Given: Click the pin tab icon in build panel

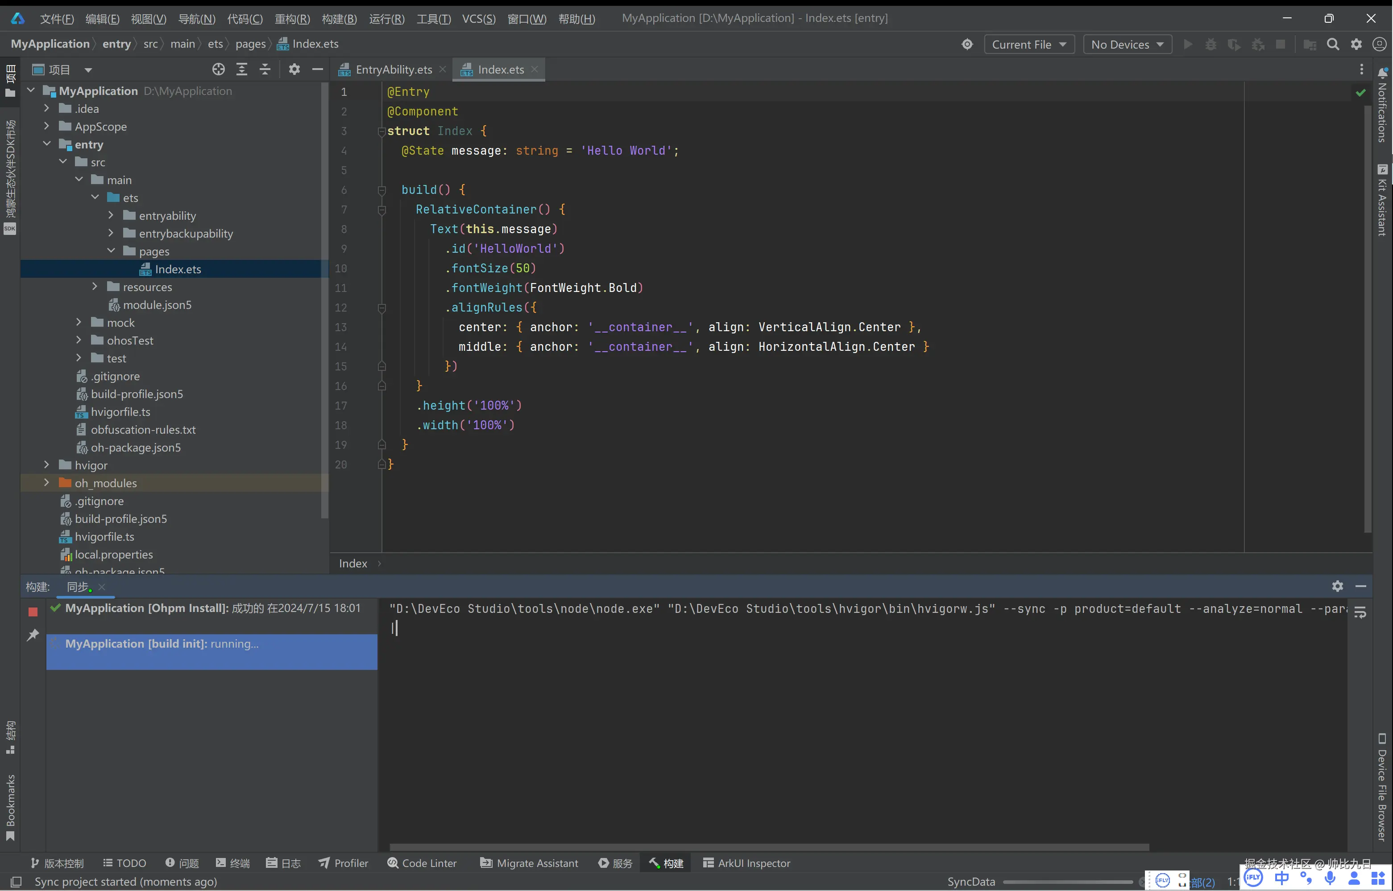Looking at the screenshot, I should 33,635.
